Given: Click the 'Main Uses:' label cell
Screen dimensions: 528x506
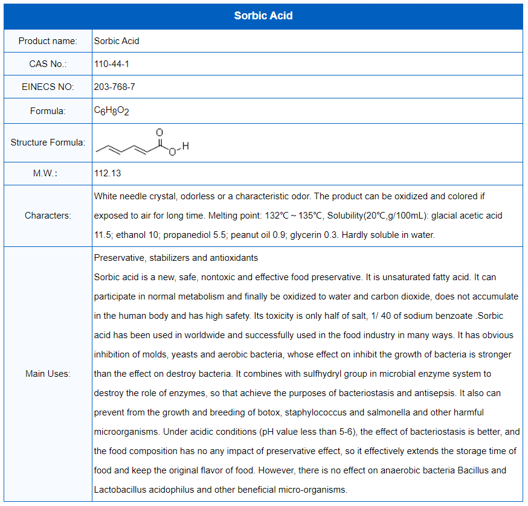Looking at the screenshot, I should coord(48,374).
